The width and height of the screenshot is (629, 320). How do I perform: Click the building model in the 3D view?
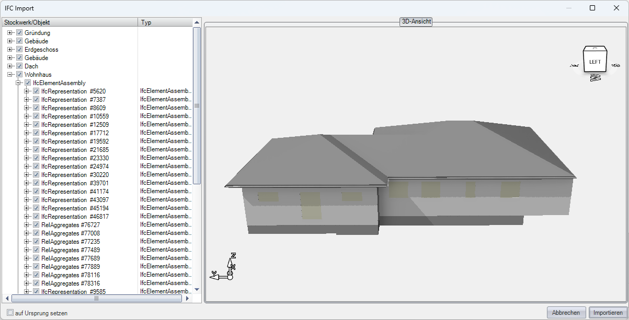[401, 176]
